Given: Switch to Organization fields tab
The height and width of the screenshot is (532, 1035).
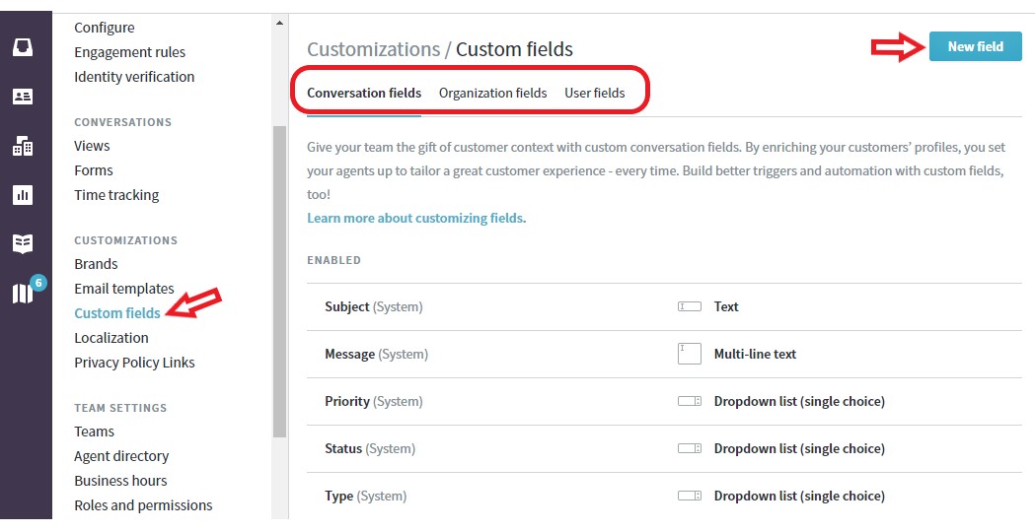Looking at the screenshot, I should pos(492,93).
